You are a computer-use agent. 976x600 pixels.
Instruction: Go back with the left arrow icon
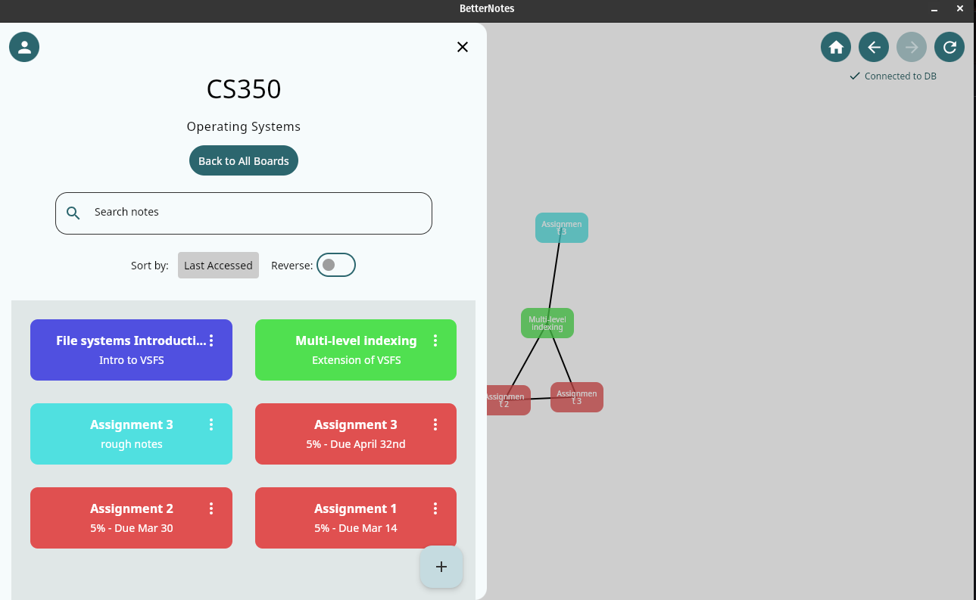[x=874, y=47]
